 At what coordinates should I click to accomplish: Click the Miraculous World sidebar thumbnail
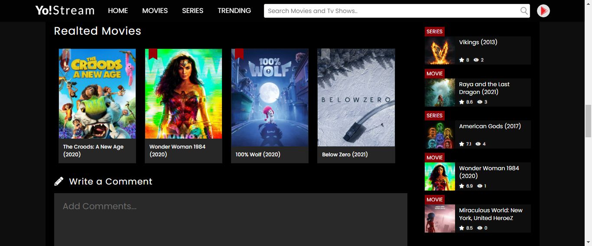(x=440, y=218)
